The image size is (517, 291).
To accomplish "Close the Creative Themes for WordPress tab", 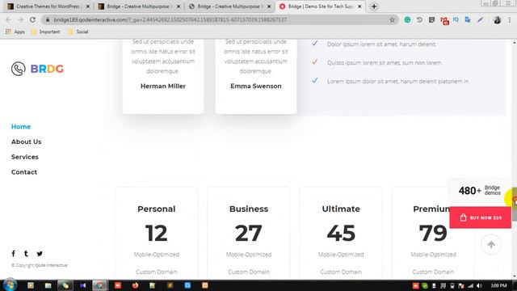I will (88, 6).
